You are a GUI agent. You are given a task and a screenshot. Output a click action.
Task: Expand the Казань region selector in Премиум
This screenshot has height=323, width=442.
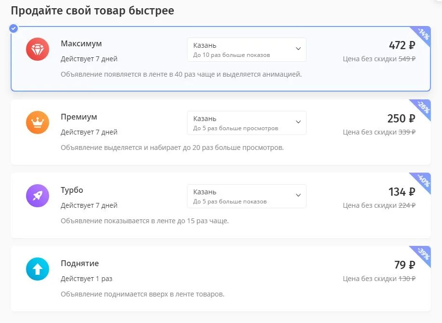click(246, 123)
